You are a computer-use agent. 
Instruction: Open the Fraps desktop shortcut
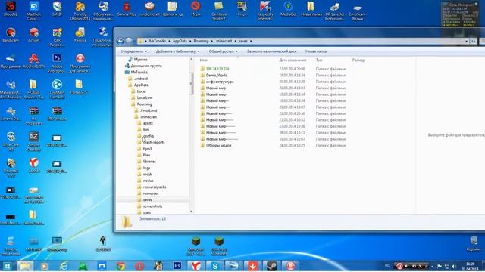pyautogui.click(x=242, y=8)
